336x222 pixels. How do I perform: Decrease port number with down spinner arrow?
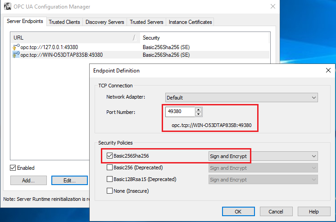pos(199,113)
